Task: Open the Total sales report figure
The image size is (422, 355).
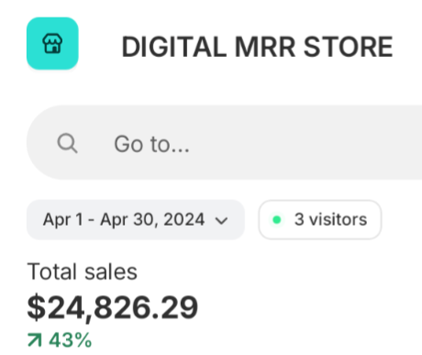Action: click(x=113, y=307)
